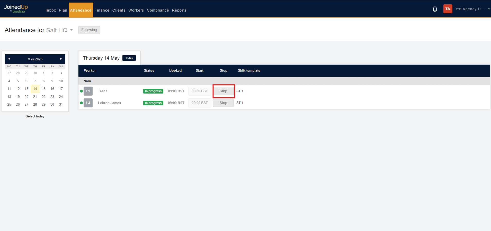The height and width of the screenshot is (231, 491).
Task: Open the Inbox menu
Action: click(51, 10)
